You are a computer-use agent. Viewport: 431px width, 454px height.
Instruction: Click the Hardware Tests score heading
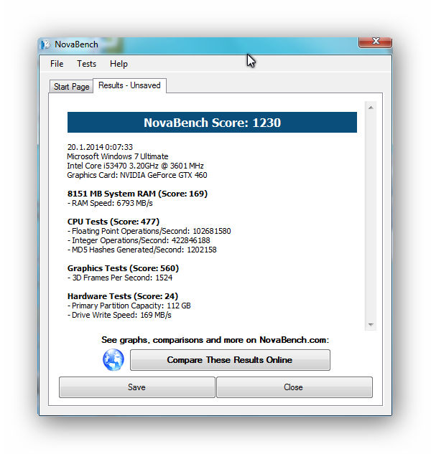pos(123,296)
